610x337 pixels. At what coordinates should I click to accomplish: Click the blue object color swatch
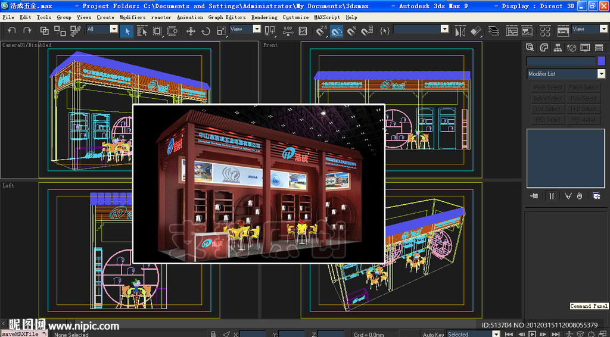(601, 61)
